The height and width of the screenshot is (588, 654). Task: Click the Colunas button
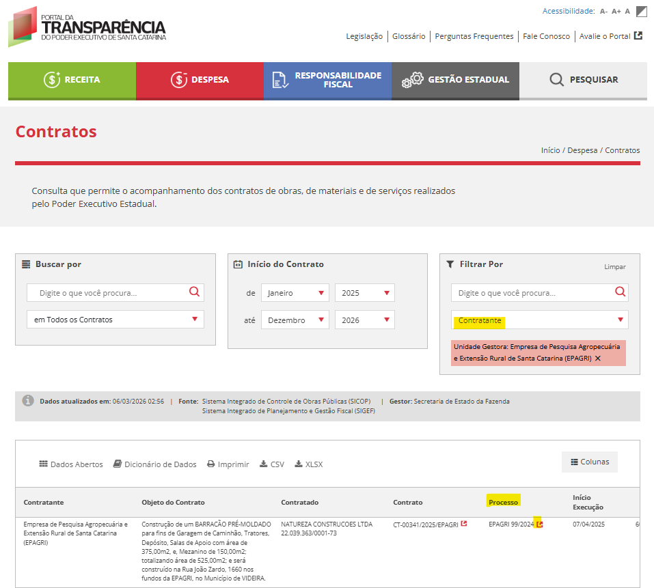589,462
